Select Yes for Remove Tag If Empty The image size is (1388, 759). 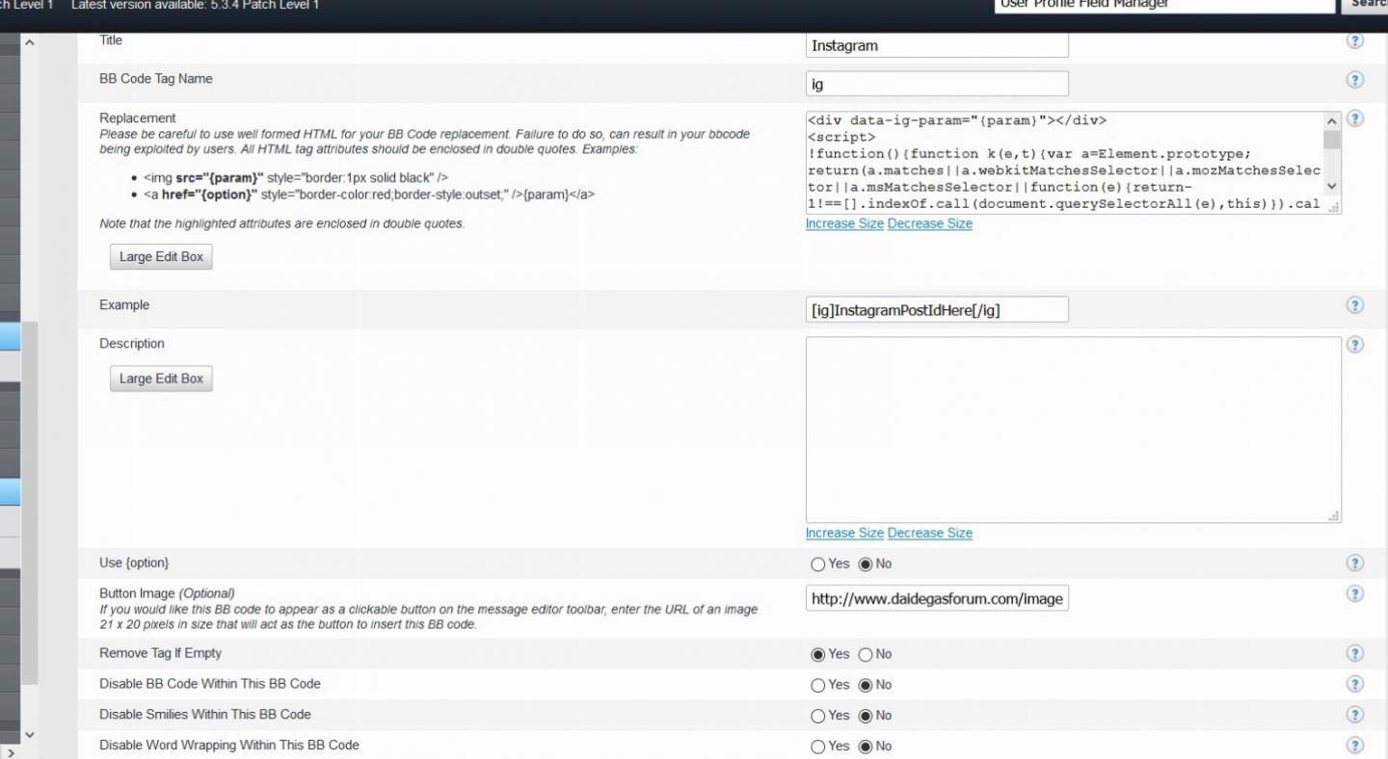[x=818, y=655]
